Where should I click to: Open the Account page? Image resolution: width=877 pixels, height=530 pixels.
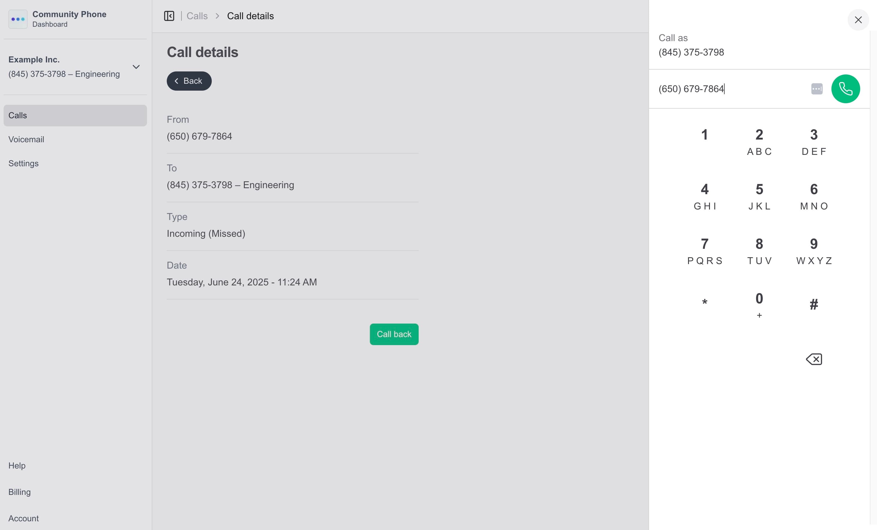coord(23,518)
